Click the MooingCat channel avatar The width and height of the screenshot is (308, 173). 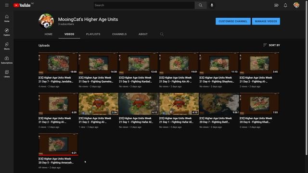[x=46, y=21]
